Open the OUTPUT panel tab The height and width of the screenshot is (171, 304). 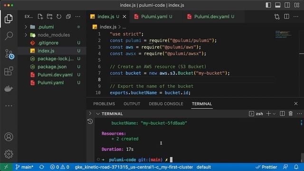tap(132, 104)
